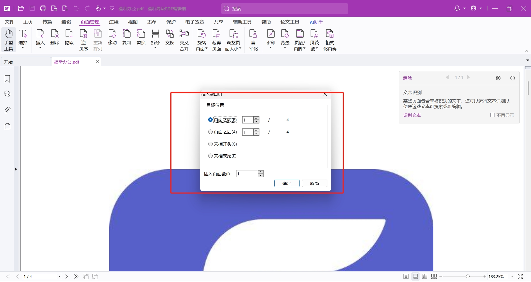The height and width of the screenshot is (282, 531).
Task: Expand the Header/Footer (页眉/页脚) dropdown
Action: (x=304, y=49)
